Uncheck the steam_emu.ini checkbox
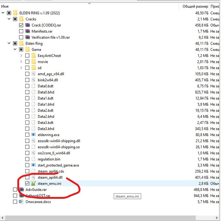This screenshot has height=221, width=221. pos(27,183)
